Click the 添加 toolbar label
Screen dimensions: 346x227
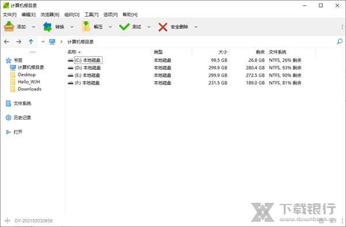[x=21, y=27]
